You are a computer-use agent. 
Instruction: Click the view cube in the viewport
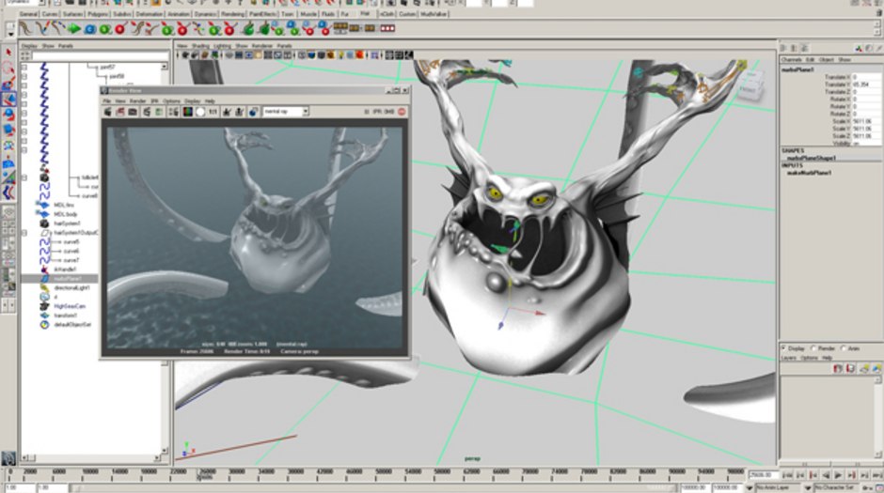pos(750,85)
